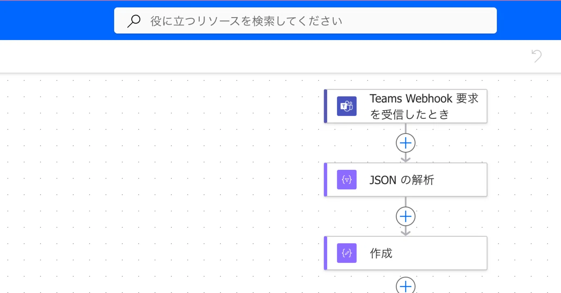
Task: Open the Teams Webhook trigger card
Action: [x=405, y=106]
